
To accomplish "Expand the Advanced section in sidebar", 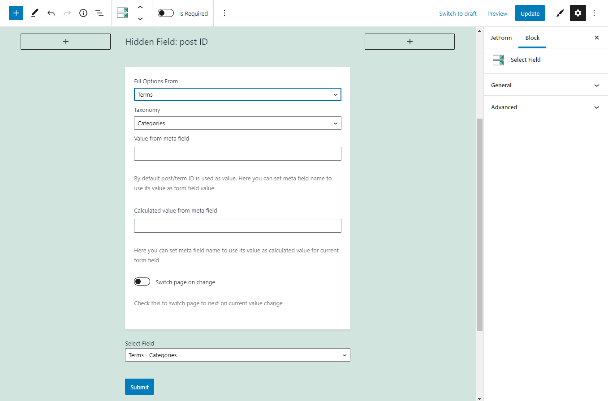I will coord(545,107).
